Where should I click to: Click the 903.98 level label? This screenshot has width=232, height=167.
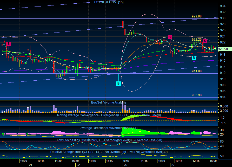click(197, 95)
